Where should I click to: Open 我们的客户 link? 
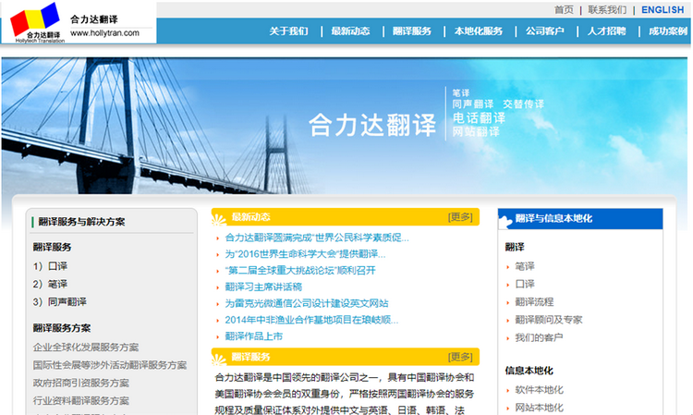click(x=539, y=337)
